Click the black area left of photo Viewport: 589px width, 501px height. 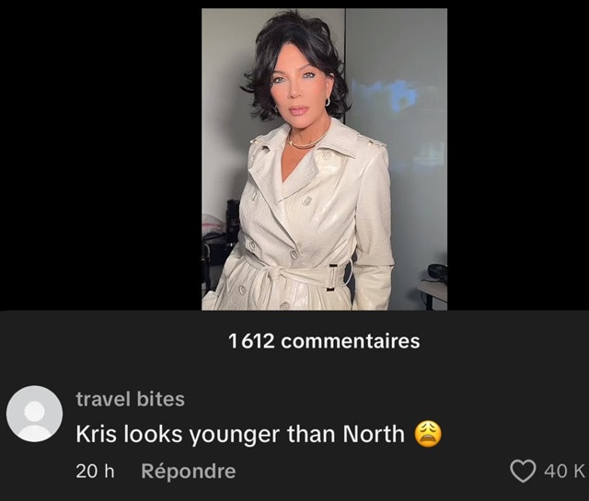click(x=100, y=155)
